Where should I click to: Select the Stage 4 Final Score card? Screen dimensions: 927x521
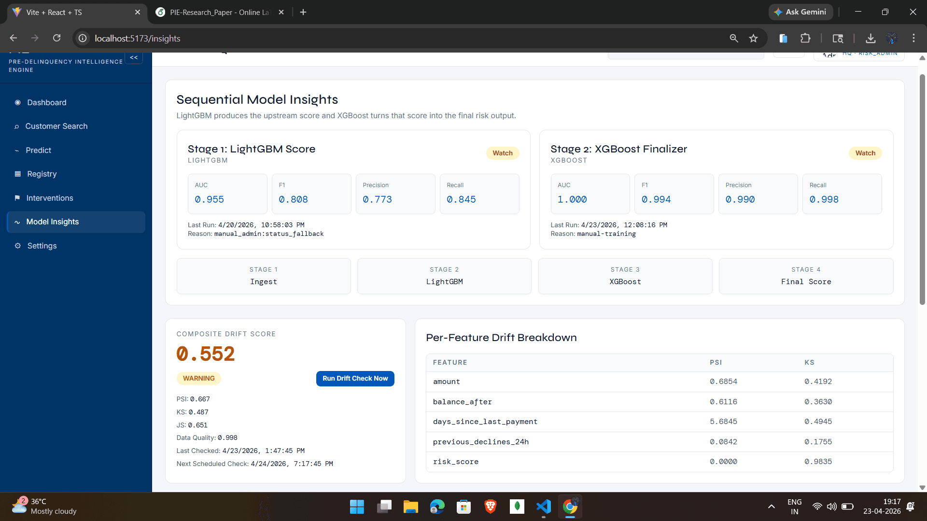click(x=806, y=276)
